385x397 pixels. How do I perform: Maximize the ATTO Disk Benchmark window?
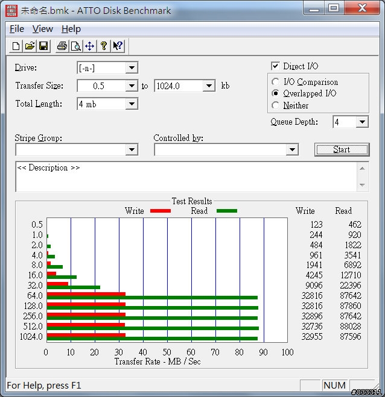334,9
